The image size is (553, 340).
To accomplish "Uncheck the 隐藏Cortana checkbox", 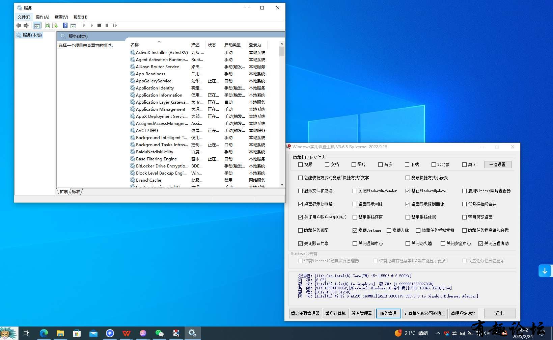I will (x=355, y=230).
